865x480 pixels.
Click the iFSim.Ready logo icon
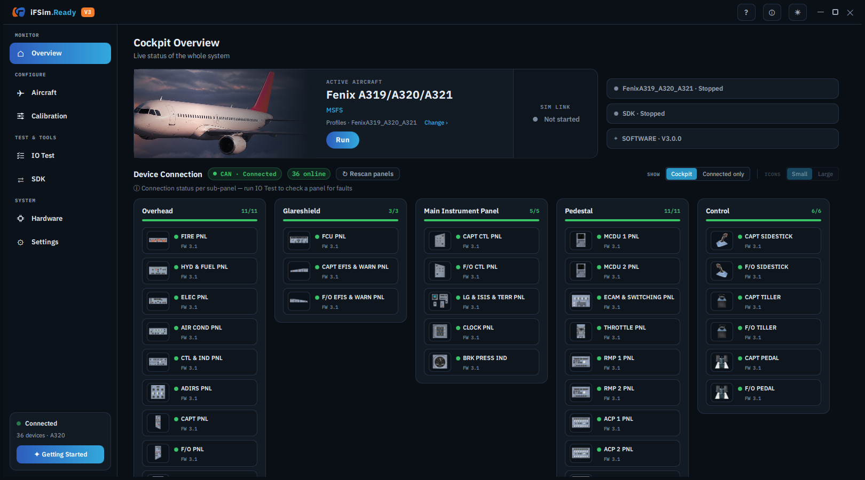click(19, 12)
